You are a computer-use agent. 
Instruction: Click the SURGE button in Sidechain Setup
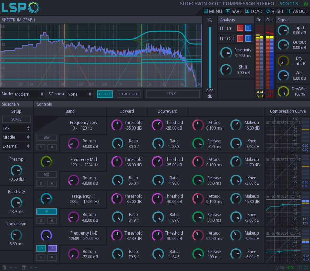tap(16, 119)
